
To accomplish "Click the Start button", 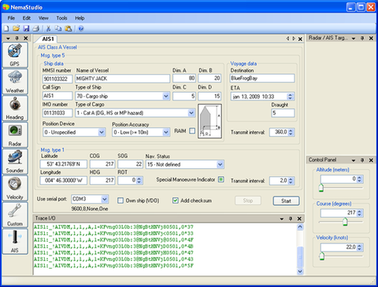I will (x=286, y=201).
